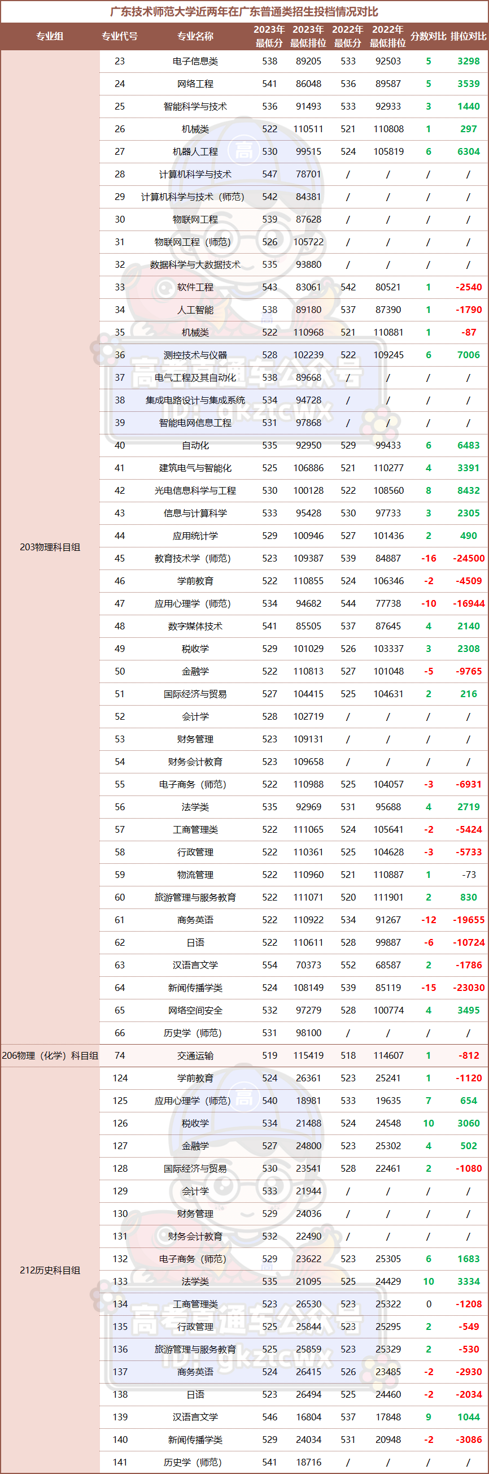Image resolution: width=489 pixels, height=1474 pixels.
Task: Select the 交通运输 major name
Action: pos(195,1055)
